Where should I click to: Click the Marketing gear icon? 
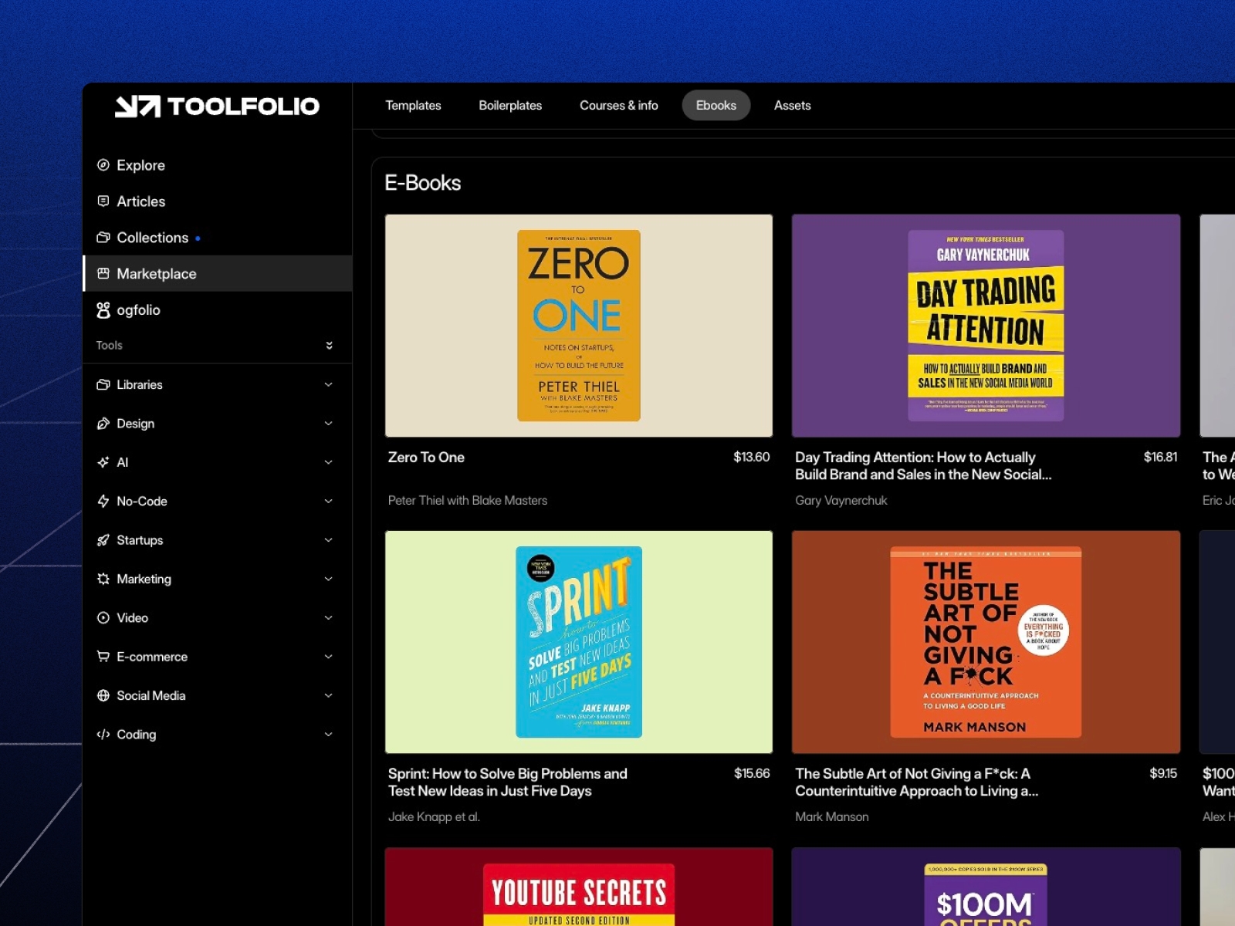click(x=103, y=579)
